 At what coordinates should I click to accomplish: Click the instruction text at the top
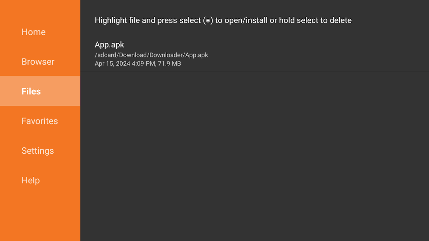[x=223, y=20]
